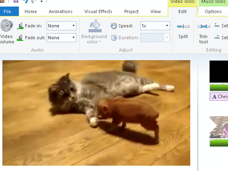Open the Visual Effects tab

pyautogui.click(x=98, y=11)
